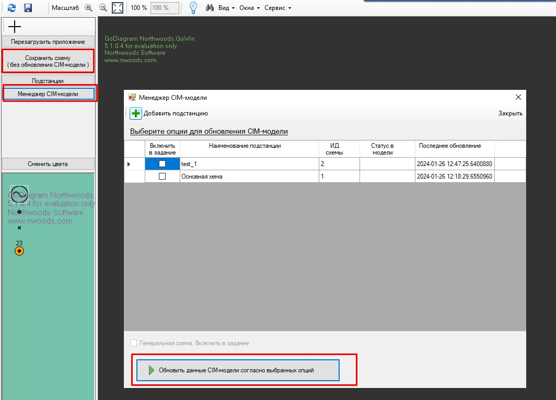Click the zoom percentage input field
The image size is (556, 400).
coord(165,8)
